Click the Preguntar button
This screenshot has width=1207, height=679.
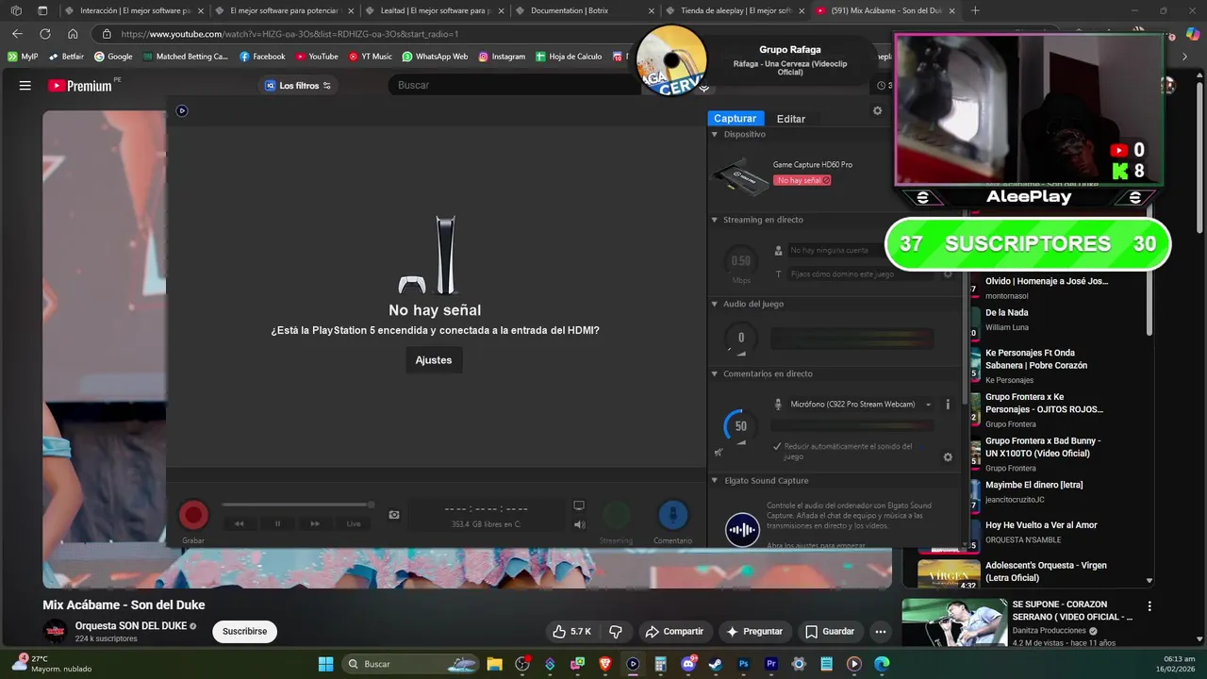754,631
